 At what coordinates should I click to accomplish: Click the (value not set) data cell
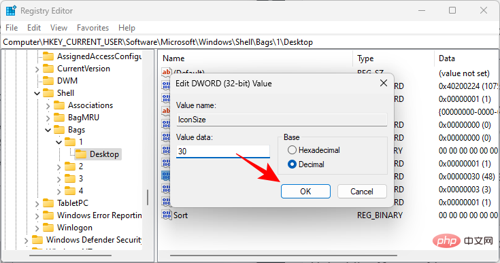point(464,73)
